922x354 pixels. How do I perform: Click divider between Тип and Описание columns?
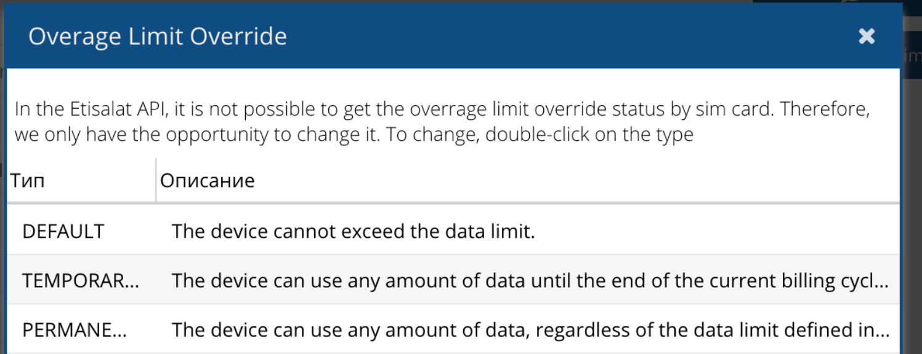pyautogui.click(x=156, y=180)
